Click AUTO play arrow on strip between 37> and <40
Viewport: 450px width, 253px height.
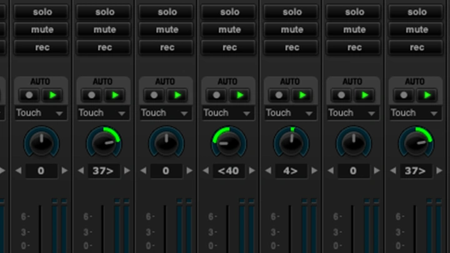[177, 95]
